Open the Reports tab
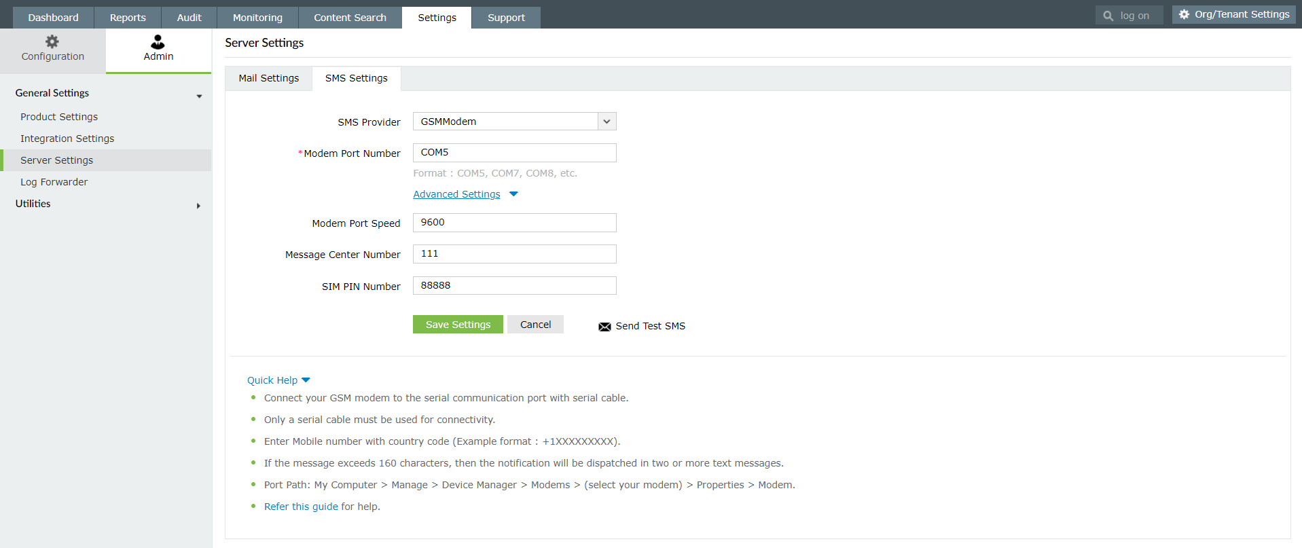 [128, 18]
